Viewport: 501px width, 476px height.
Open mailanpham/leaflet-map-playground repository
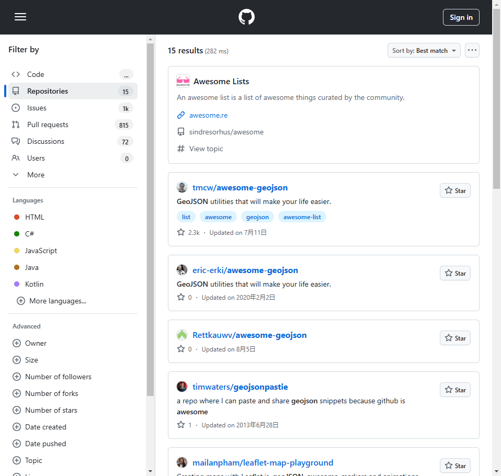[263, 463]
